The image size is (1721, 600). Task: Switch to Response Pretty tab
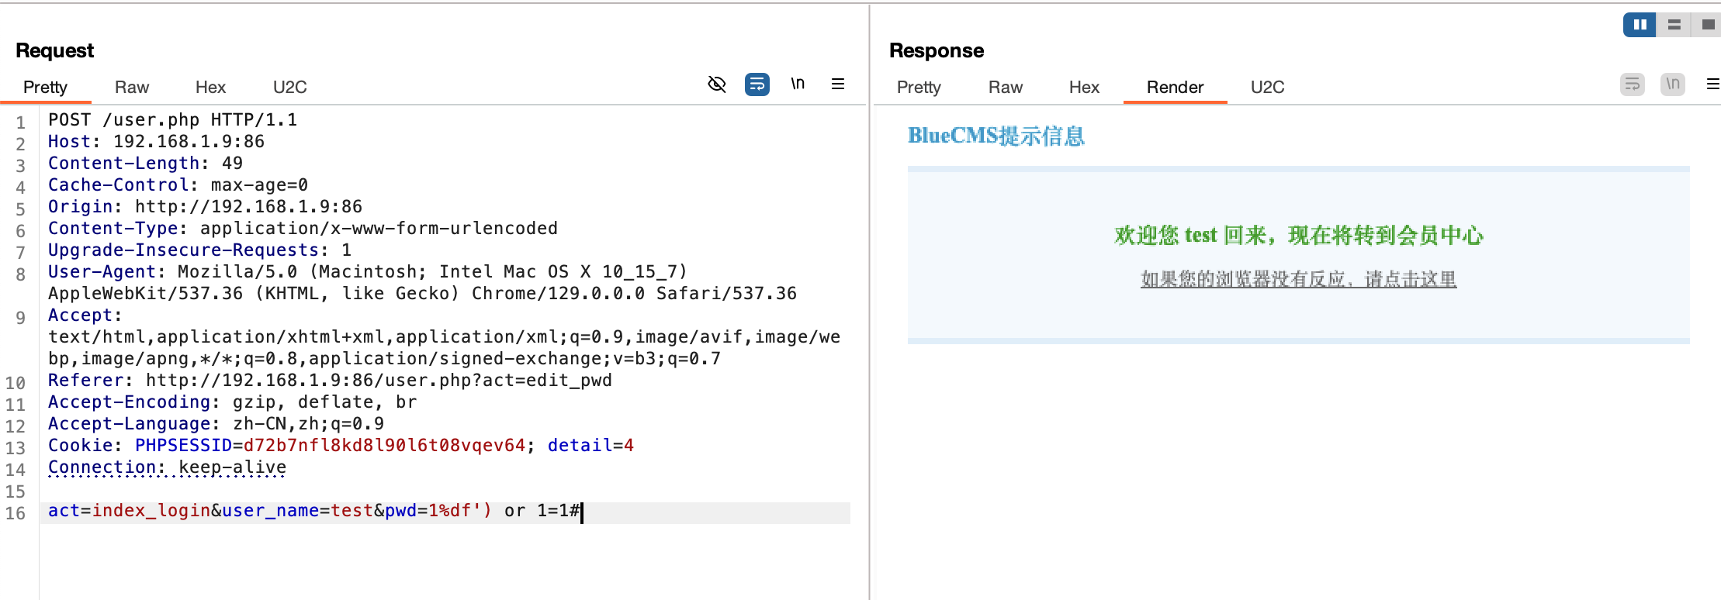pyautogui.click(x=919, y=87)
